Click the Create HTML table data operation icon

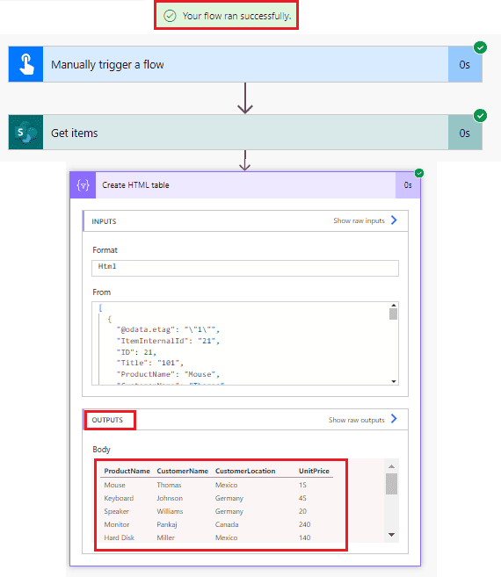(x=83, y=185)
